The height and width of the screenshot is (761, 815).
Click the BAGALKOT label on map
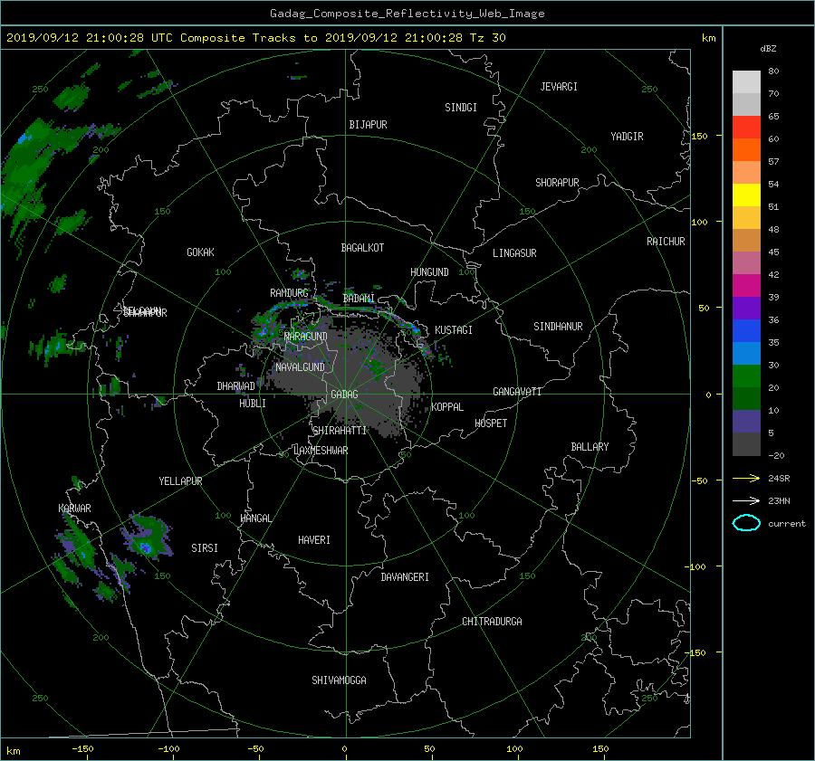click(x=362, y=248)
